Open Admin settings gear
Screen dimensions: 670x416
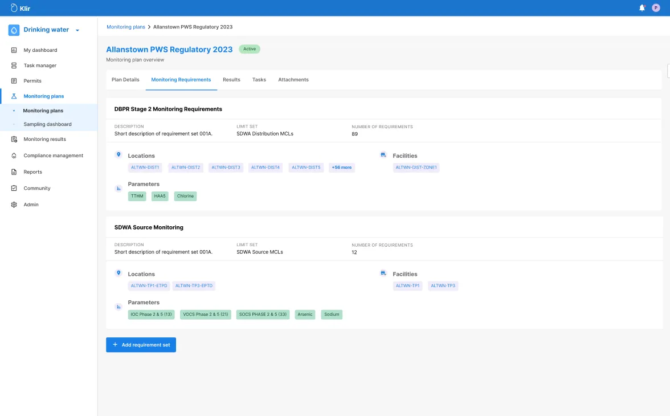point(14,205)
